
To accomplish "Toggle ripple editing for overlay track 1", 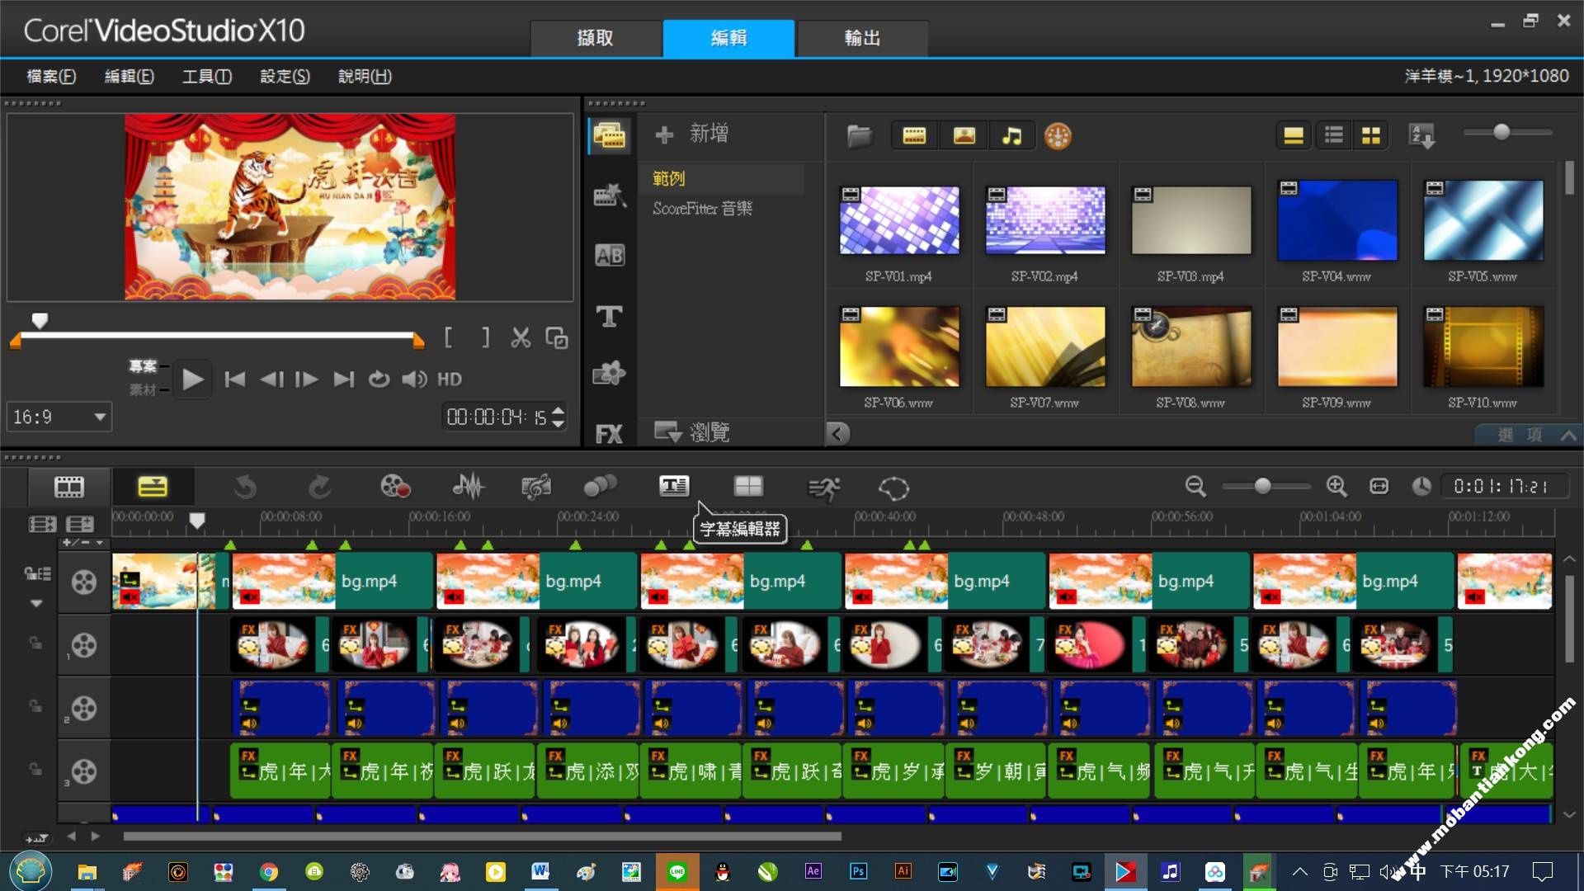I will point(35,642).
